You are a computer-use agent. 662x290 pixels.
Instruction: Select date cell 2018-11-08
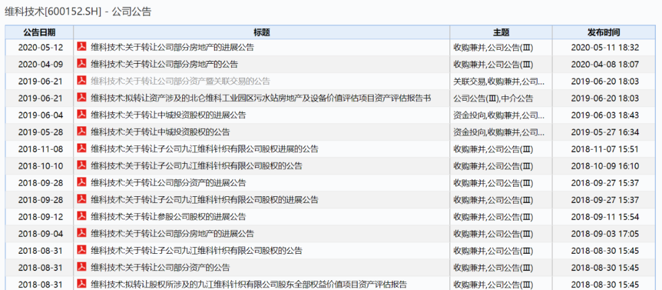(x=40, y=148)
